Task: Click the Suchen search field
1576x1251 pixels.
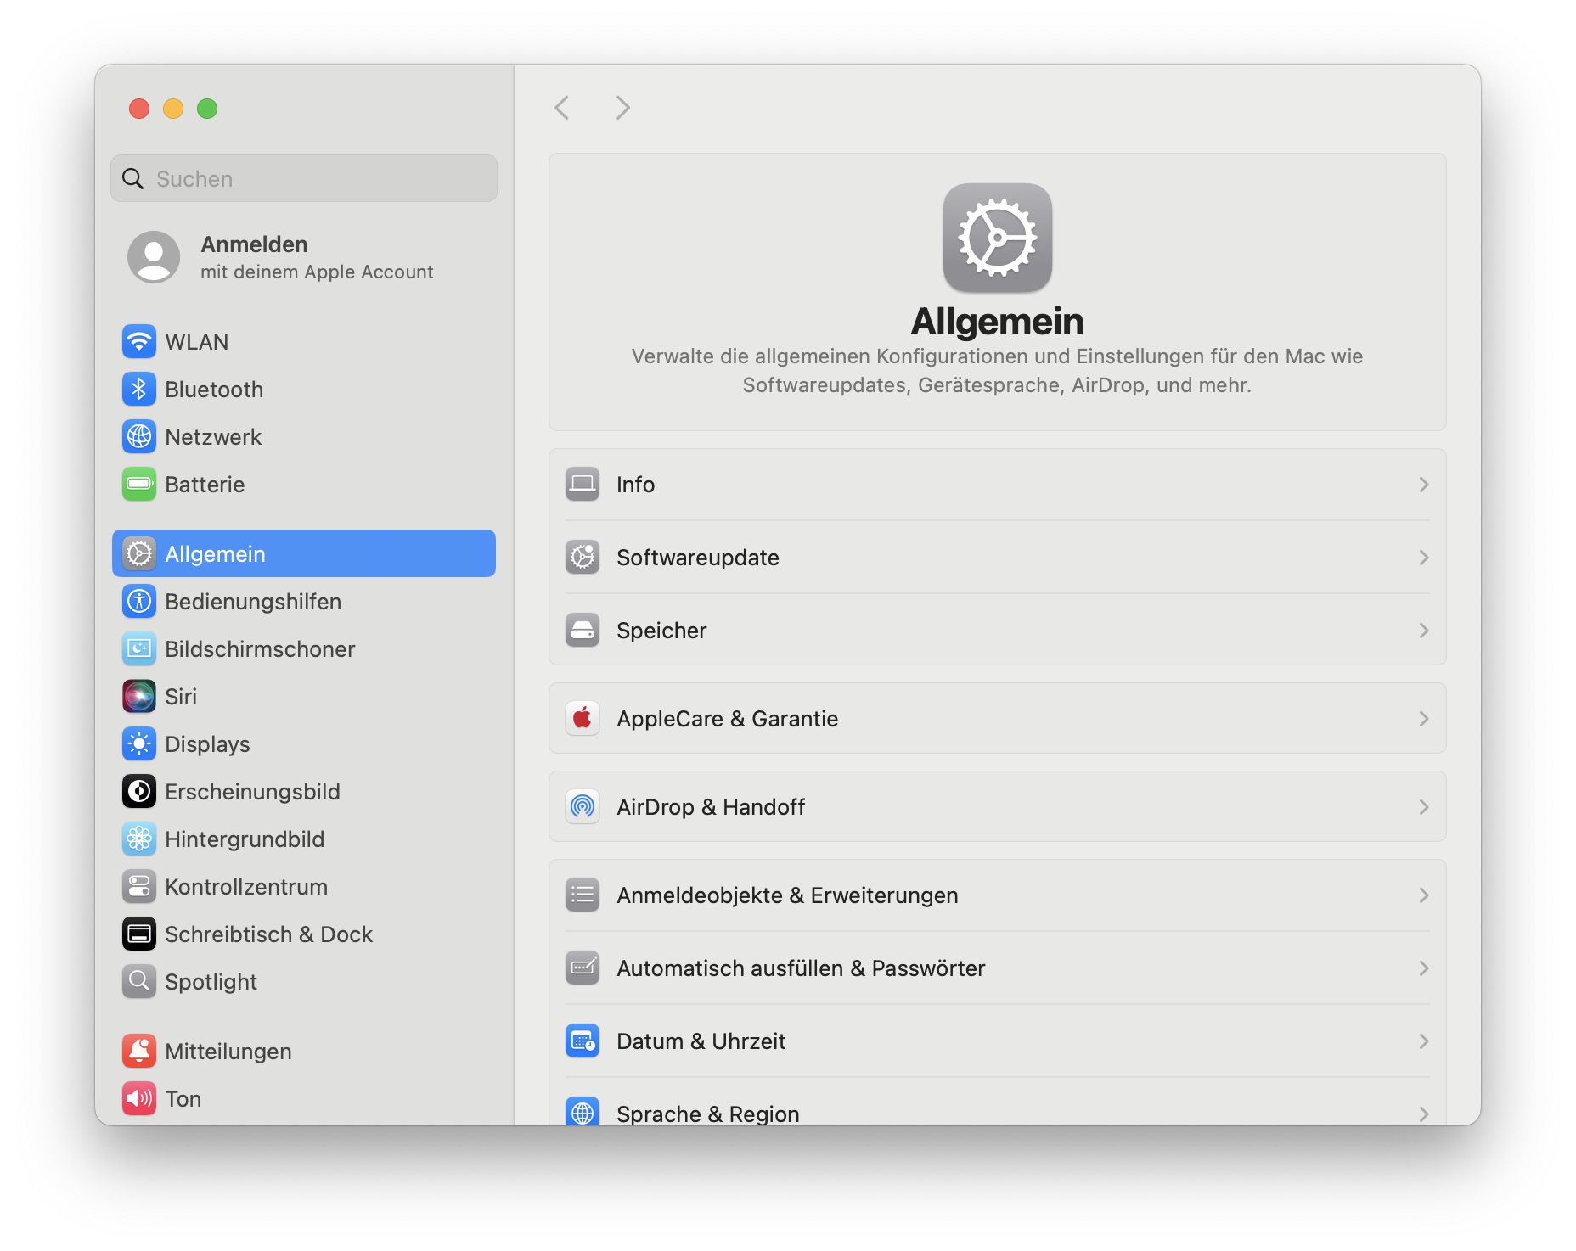Action: point(304,178)
